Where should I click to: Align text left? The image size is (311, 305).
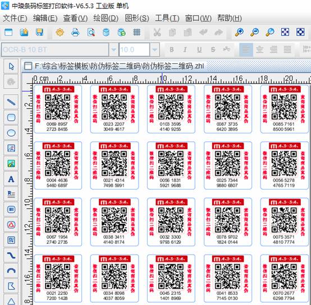point(246,49)
